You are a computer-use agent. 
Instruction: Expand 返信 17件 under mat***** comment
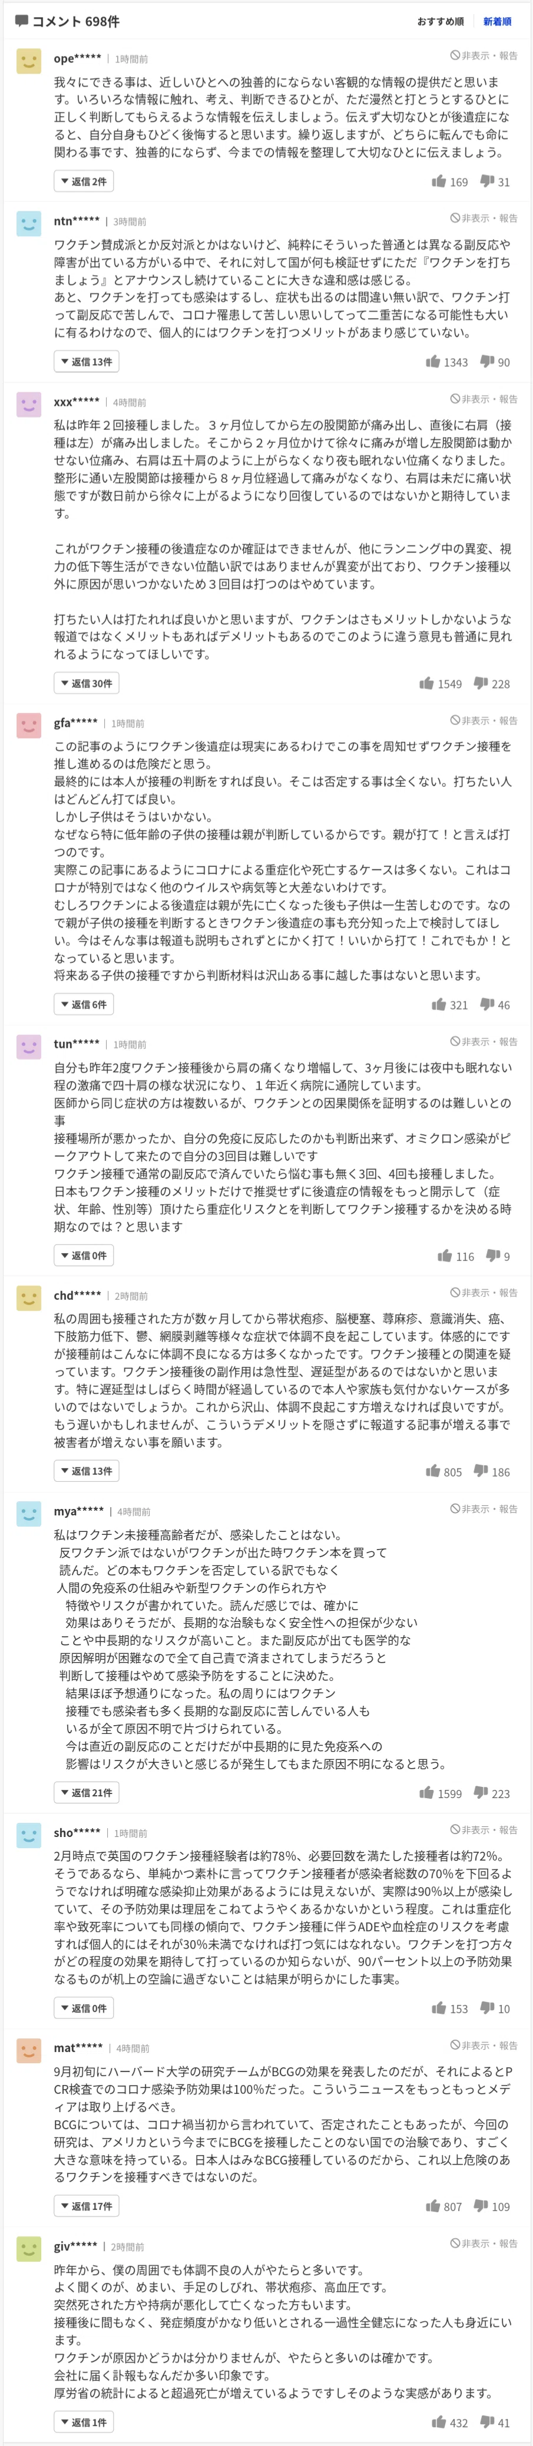tap(87, 2206)
